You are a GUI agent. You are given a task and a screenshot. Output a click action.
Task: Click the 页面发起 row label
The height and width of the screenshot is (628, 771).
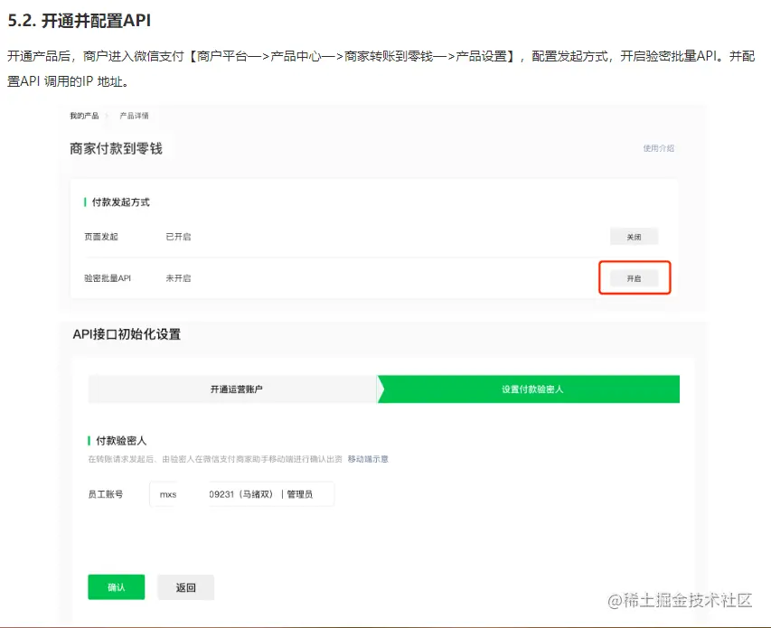101,237
